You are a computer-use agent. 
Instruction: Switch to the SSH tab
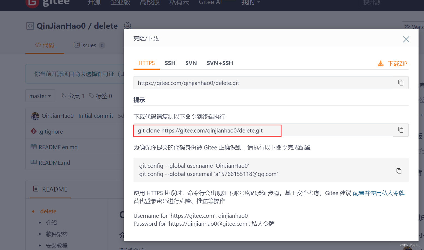click(170, 63)
